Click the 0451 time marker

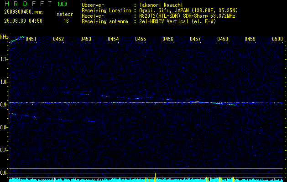pos(31,40)
